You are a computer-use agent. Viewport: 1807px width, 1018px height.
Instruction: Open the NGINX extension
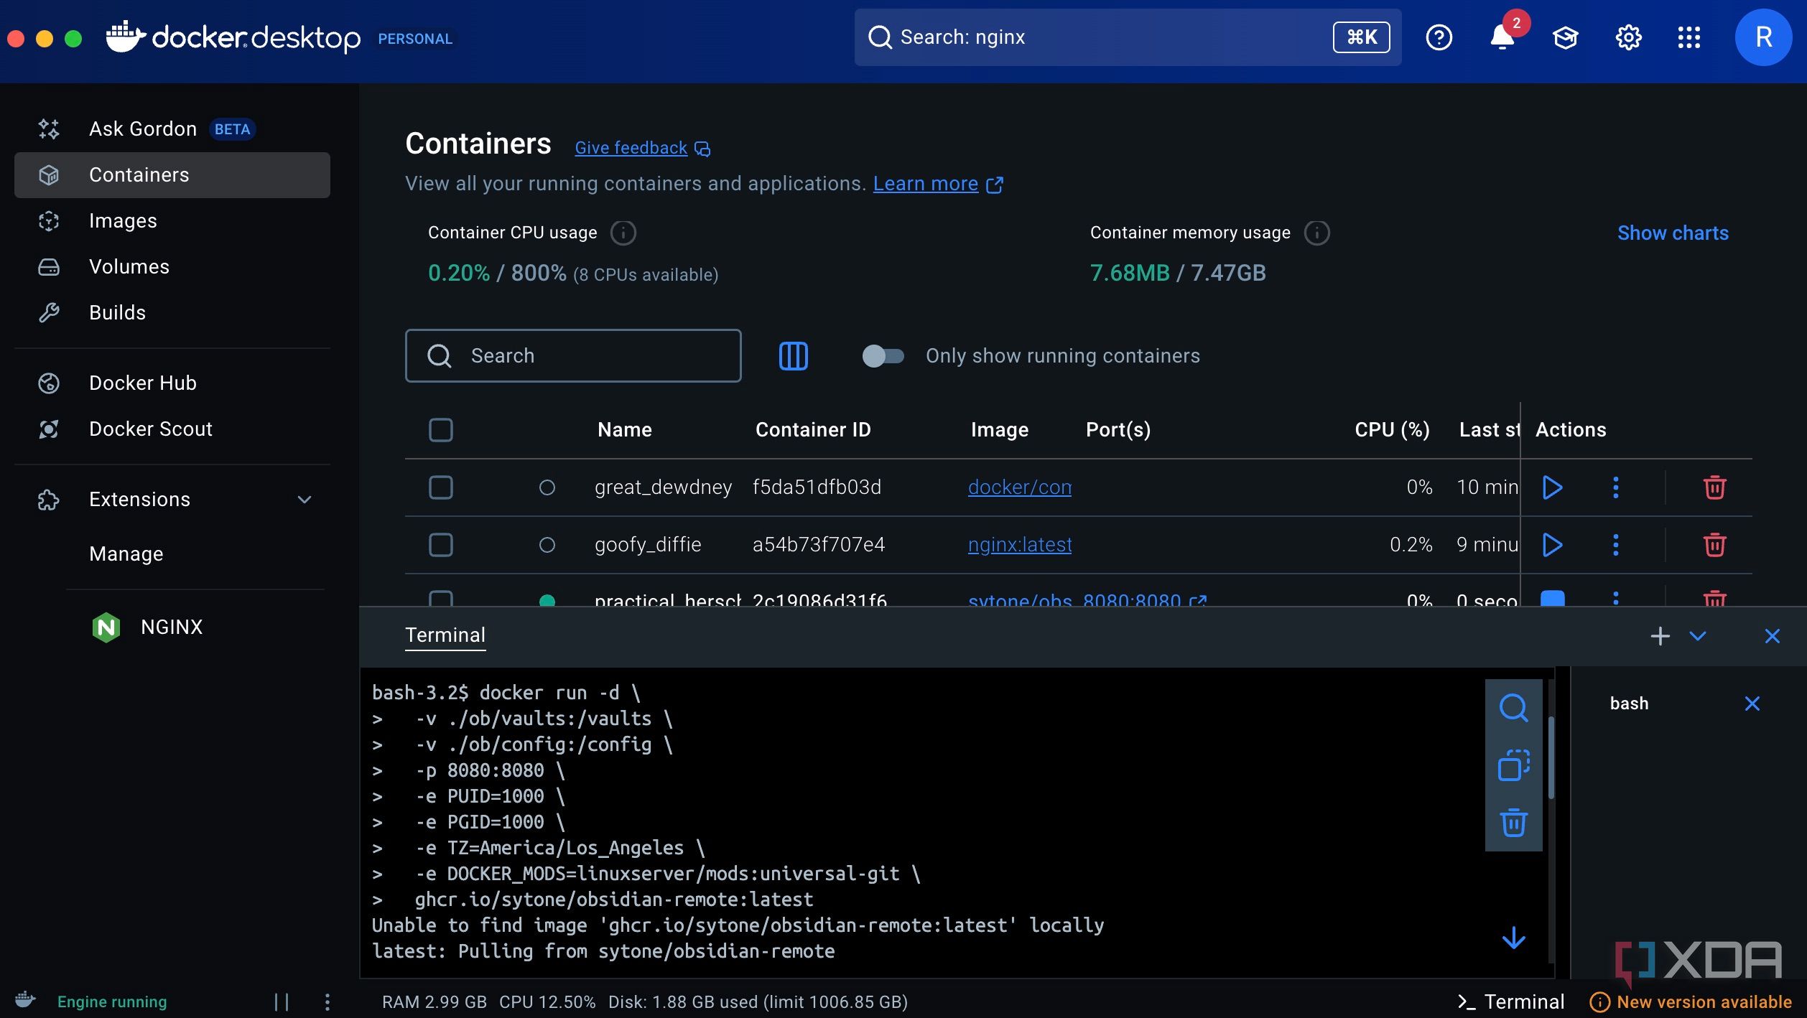(x=171, y=627)
